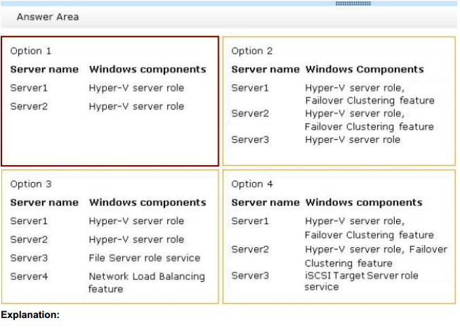Click 'Windows components' header in Option 1
The width and height of the screenshot is (460, 335).
[147, 69]
